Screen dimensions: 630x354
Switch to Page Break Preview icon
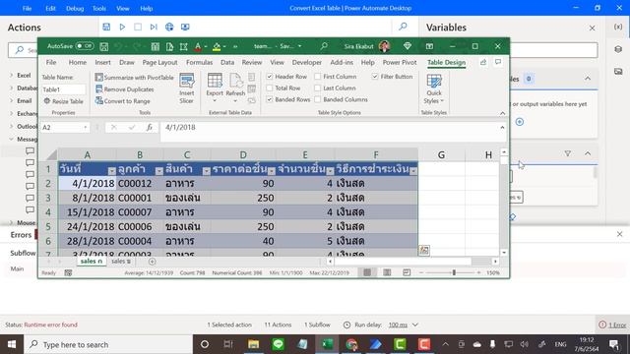click(407, 273)
